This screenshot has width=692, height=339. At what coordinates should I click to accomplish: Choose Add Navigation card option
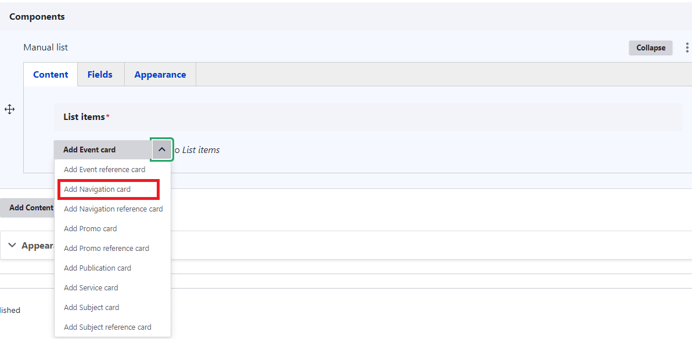click(98, 189)
